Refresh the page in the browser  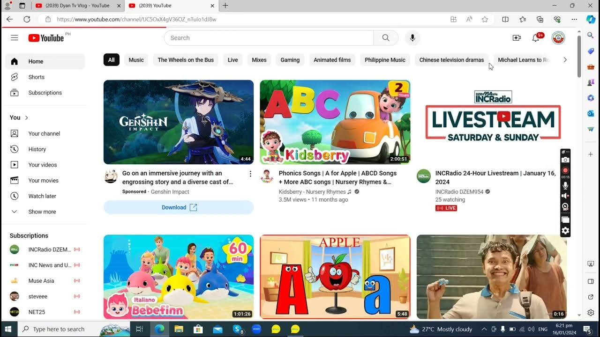point(27,19)
